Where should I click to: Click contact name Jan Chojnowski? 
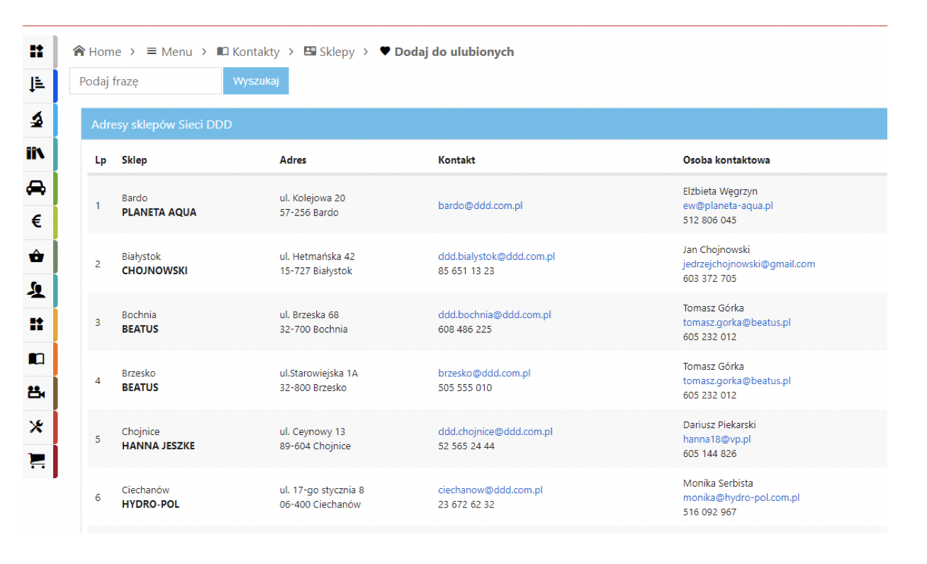[x=717, y=249]
